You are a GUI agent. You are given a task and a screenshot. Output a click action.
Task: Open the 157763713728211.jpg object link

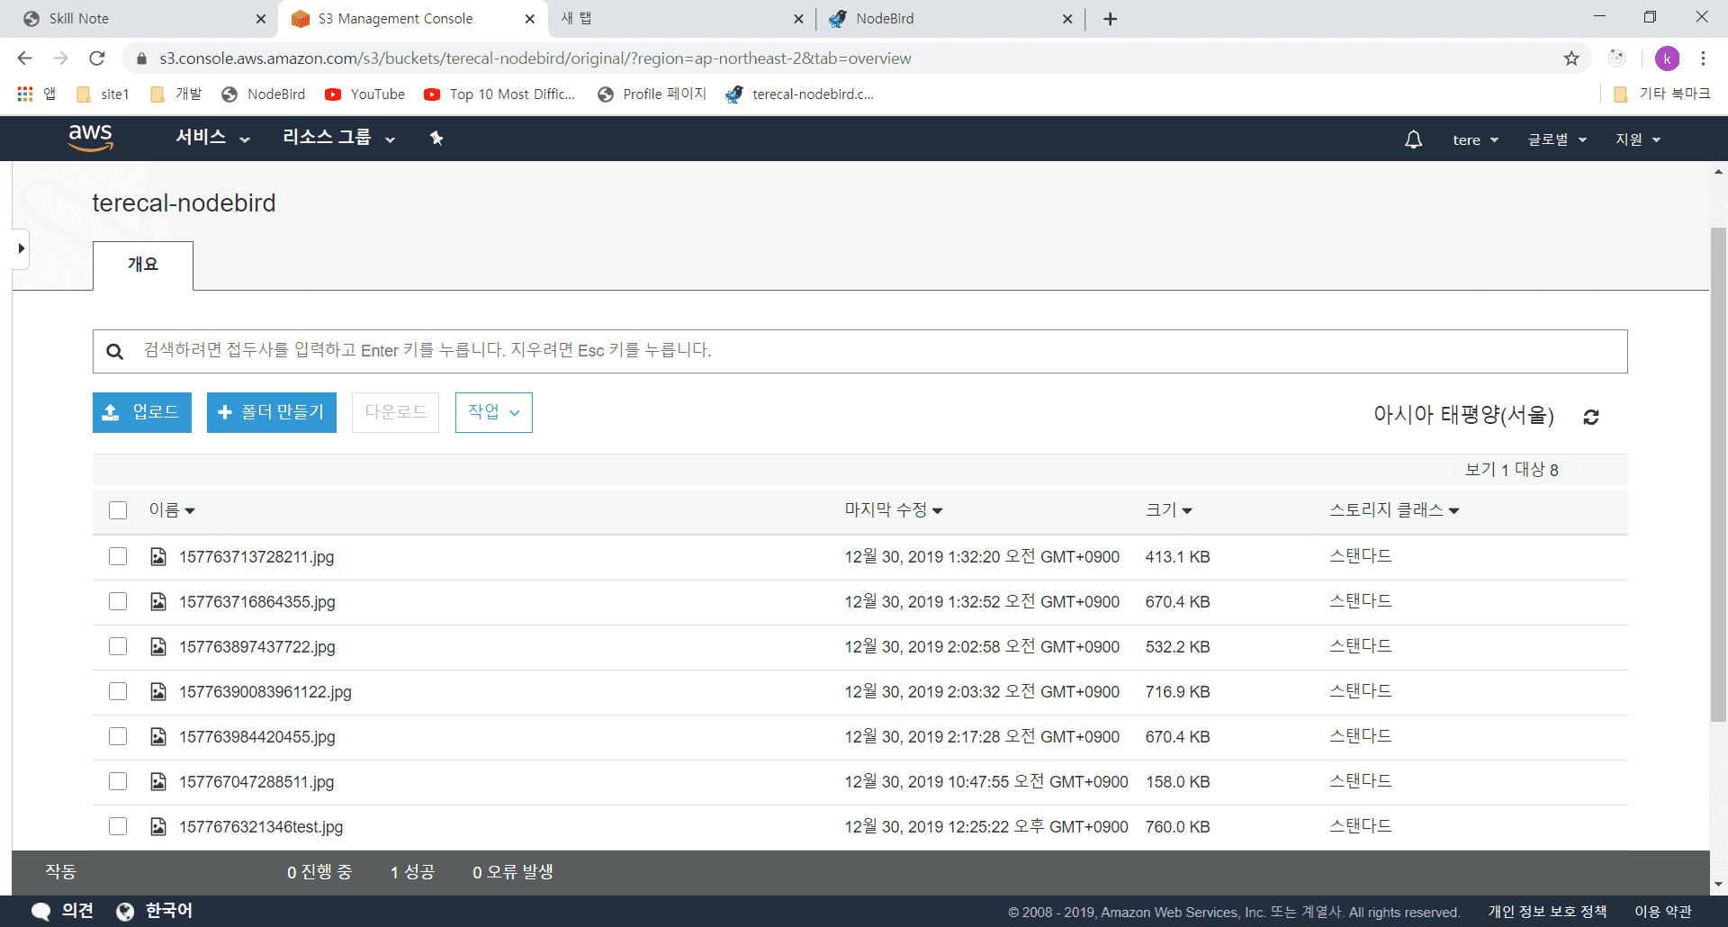256,557
